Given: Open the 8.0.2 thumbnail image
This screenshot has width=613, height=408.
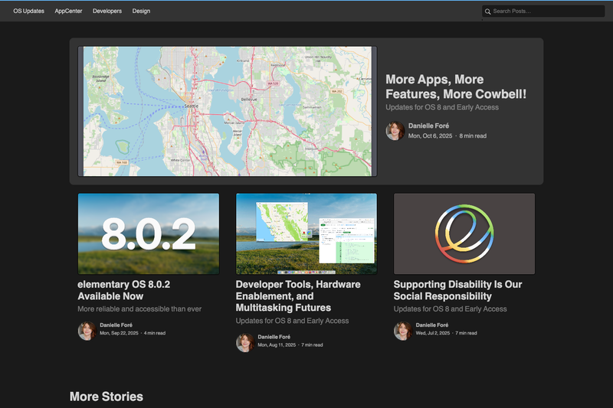Looking at the screenshot, I should point(149,233).
